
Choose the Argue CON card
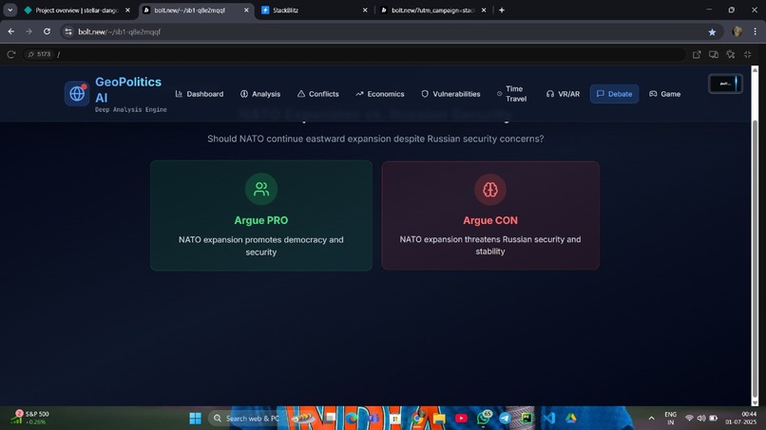point(490,215)
